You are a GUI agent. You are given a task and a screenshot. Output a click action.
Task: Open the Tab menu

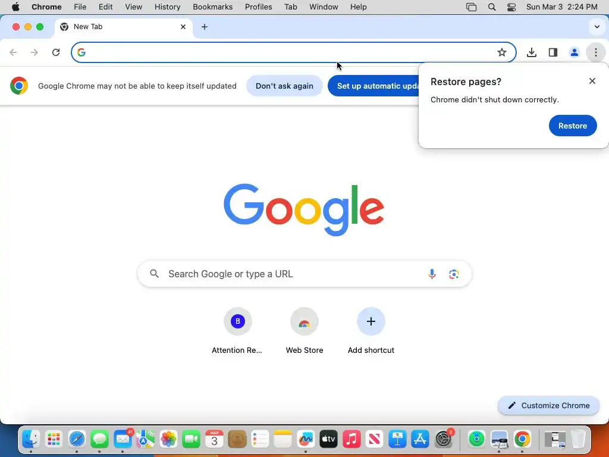coord(290,7)
